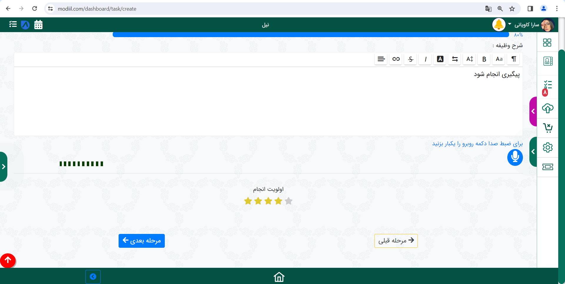565x284 pixels.
Task: Click the microphone voice record button
Action: click(515, 157)
